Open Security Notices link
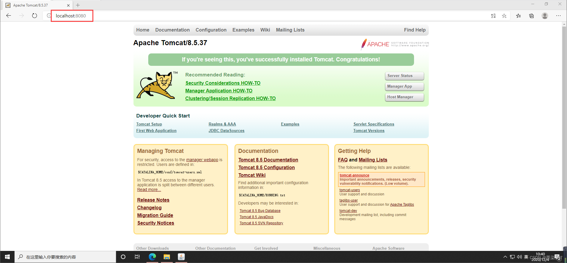This screenshot has height=263, width=567. [x=156, y=223]
